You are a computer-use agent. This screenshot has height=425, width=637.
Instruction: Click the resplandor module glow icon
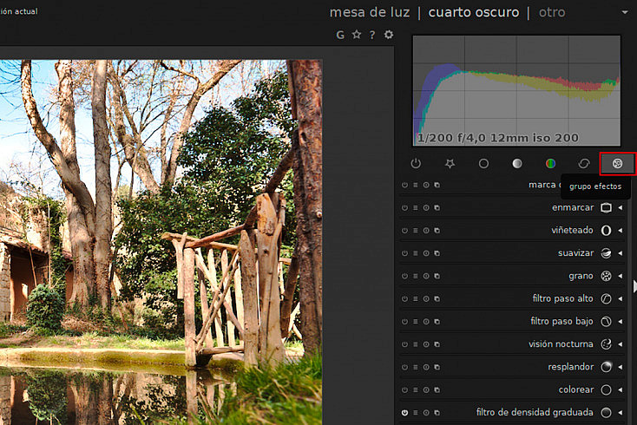pos(606,367)
